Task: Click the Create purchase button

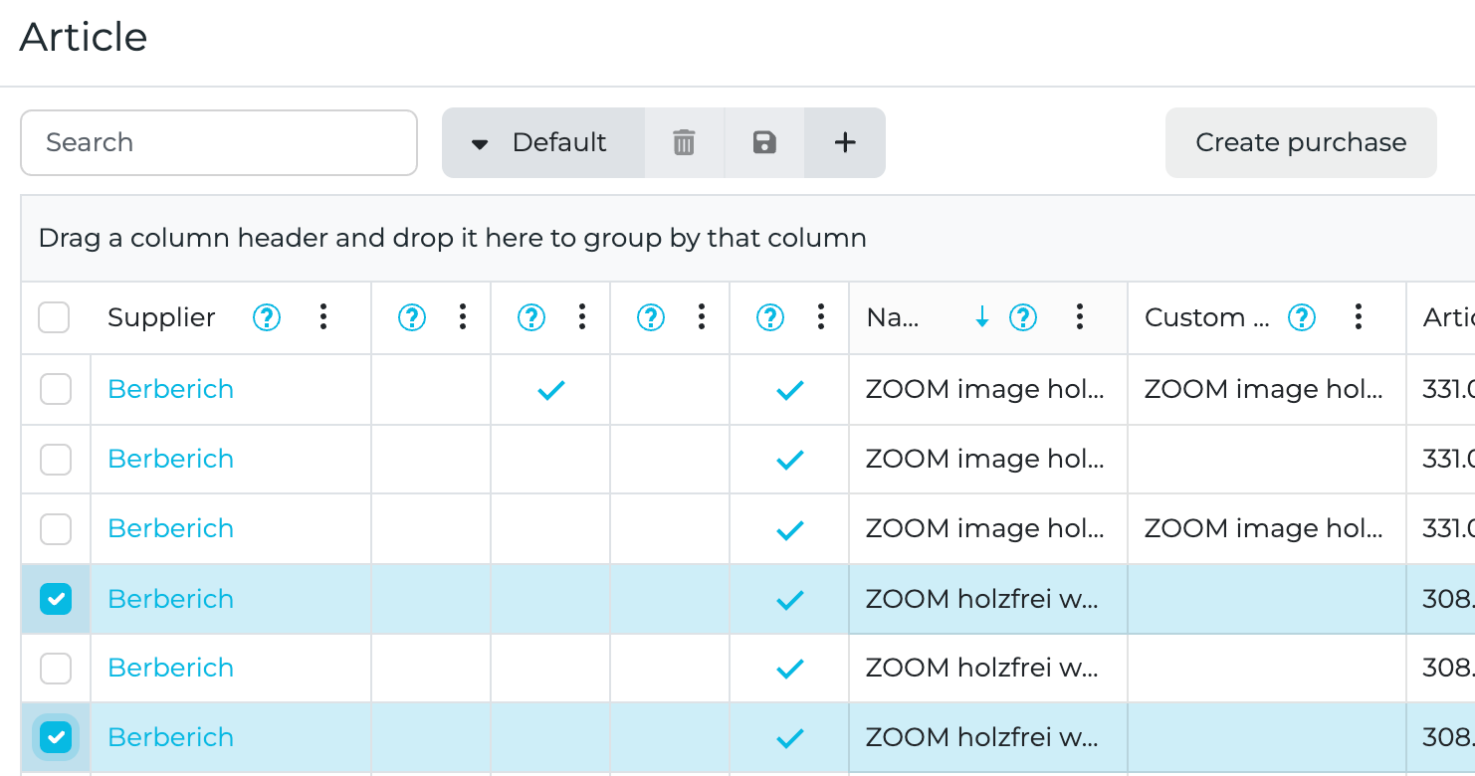Action: (1301, 142)
